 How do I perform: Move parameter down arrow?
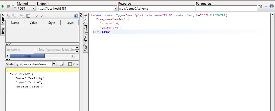(x=37, y=16)
